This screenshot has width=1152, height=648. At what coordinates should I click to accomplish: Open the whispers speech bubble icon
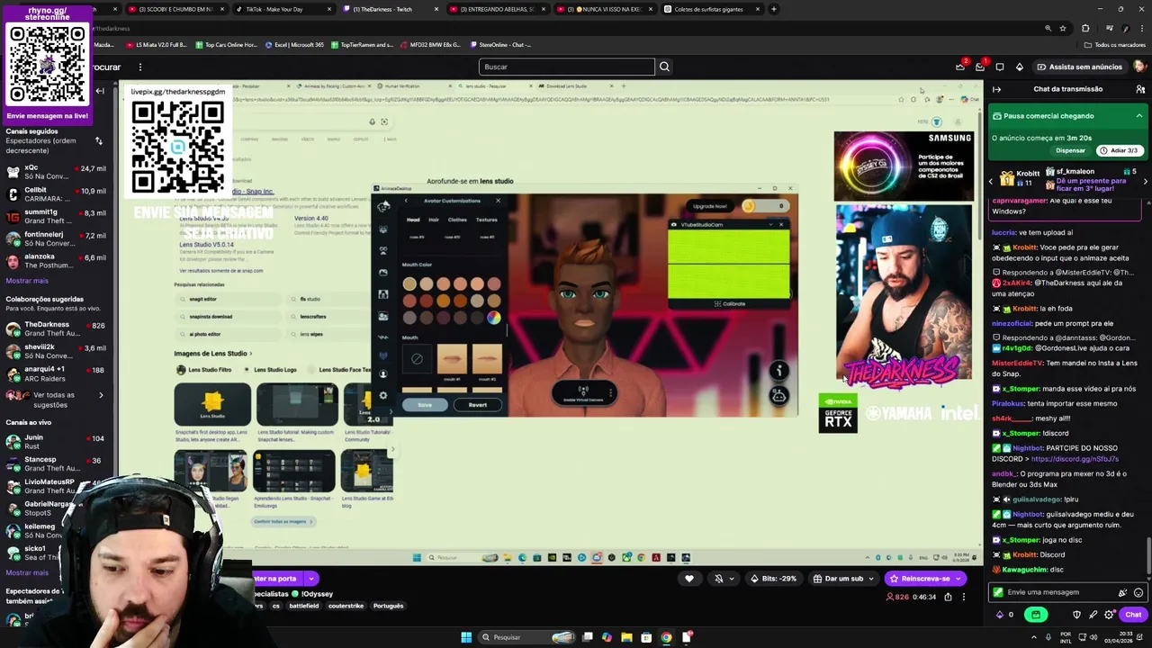click(x=1000, y=67)
